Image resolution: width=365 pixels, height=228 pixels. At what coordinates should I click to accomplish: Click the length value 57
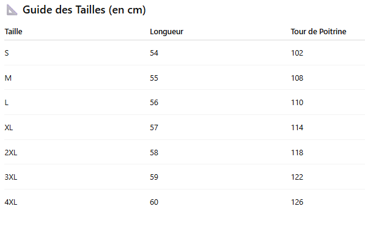pyautogui.click(x=154, y=128)
